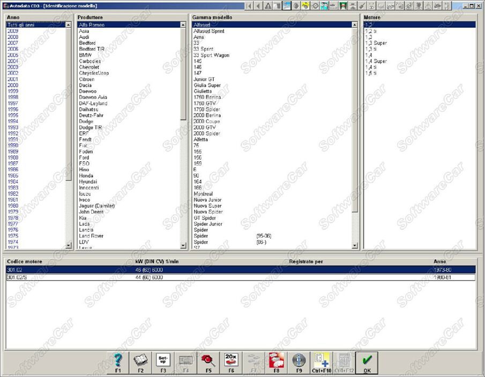Select engine code row 301.02
This screenshot has height=377, width=485.
[241, 270]
